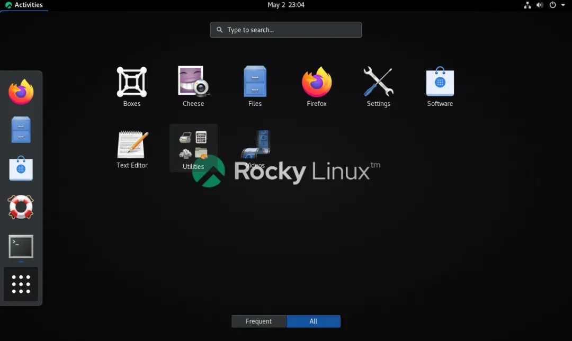Open the Terminal from the dock
Viewport: 572px width, 341px height.
pyautogui.click(x=21, y=246)
